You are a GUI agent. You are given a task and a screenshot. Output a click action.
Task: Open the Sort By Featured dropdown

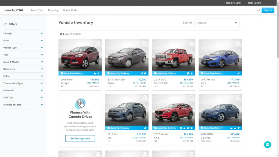click(217, 23)
